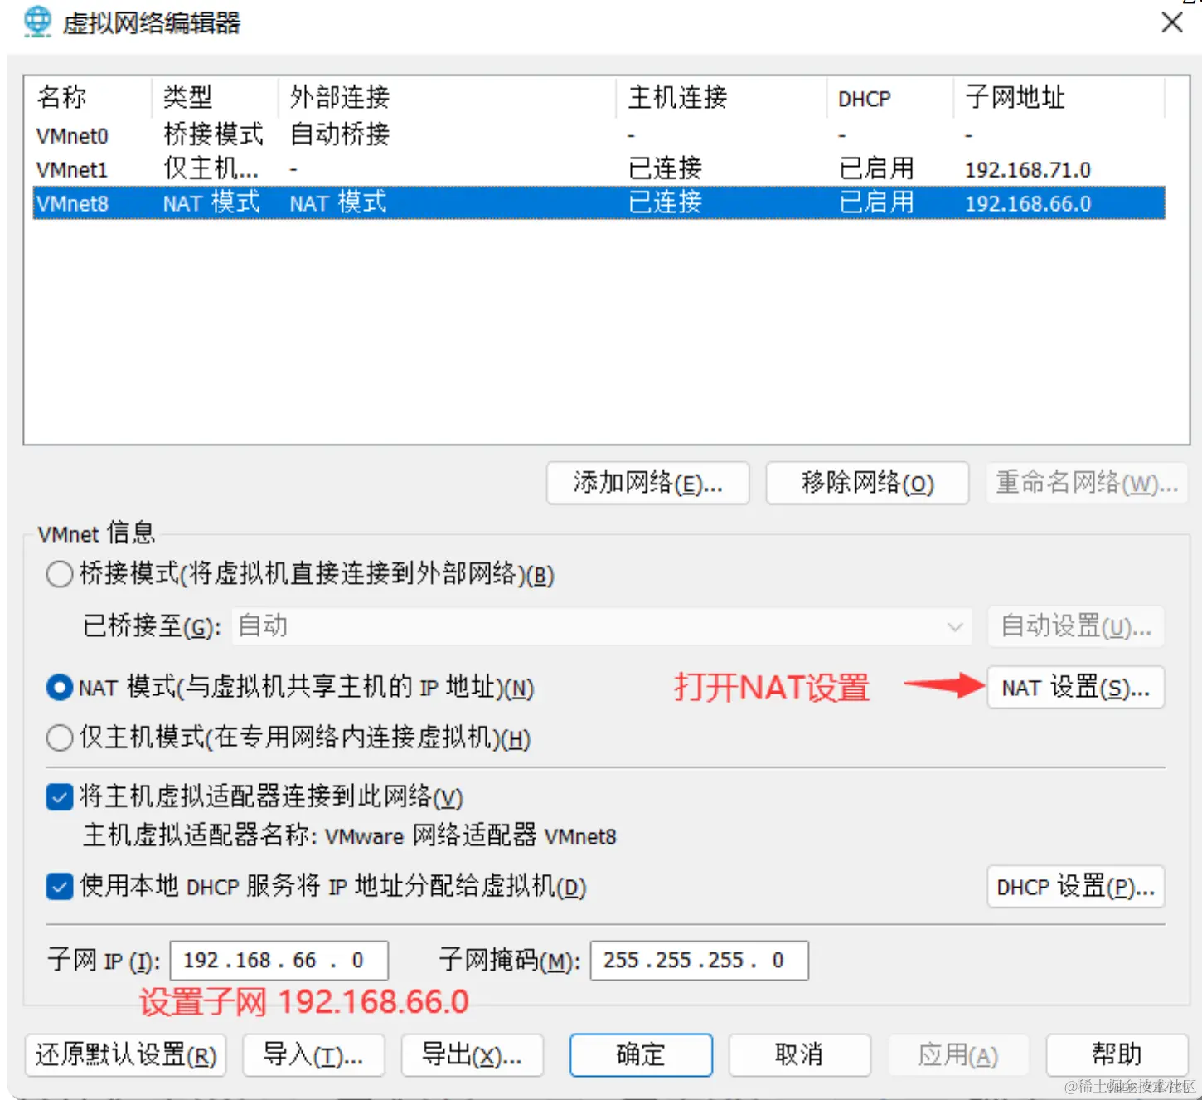Click 导入(T)... button
The height and width of the screenshot is (1100, 1202).
coord(313,1055)
